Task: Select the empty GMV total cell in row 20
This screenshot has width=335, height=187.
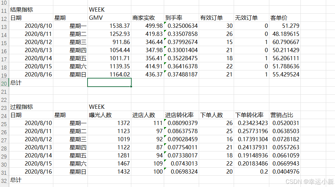Action: click(109, 82)
